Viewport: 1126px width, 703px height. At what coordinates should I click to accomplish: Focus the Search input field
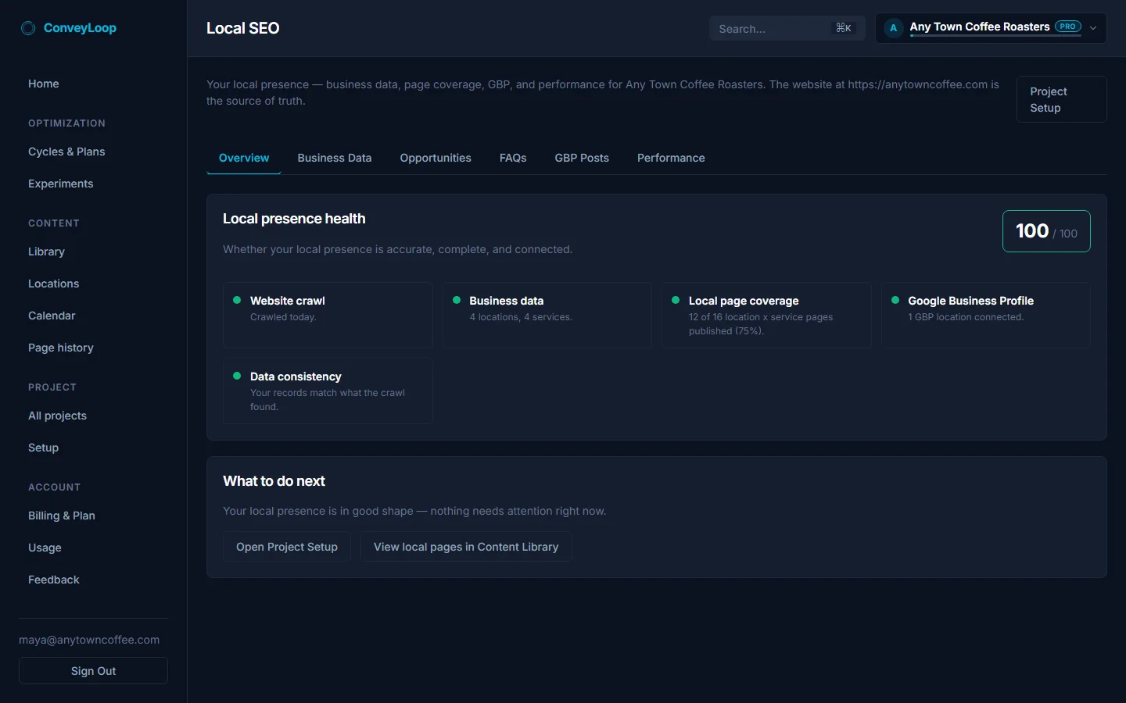point(787,28)
